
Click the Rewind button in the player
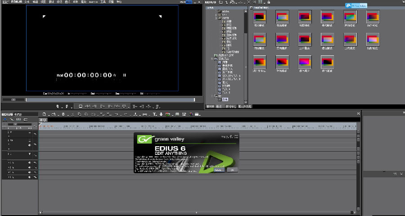(x=88, y=106)
